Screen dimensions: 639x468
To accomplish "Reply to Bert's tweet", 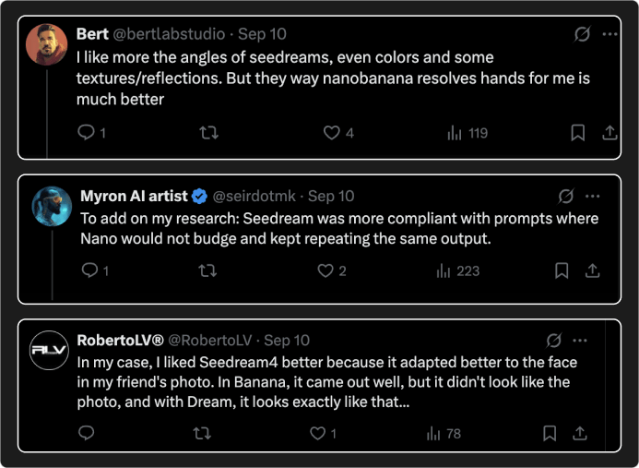I will [86, 133].
